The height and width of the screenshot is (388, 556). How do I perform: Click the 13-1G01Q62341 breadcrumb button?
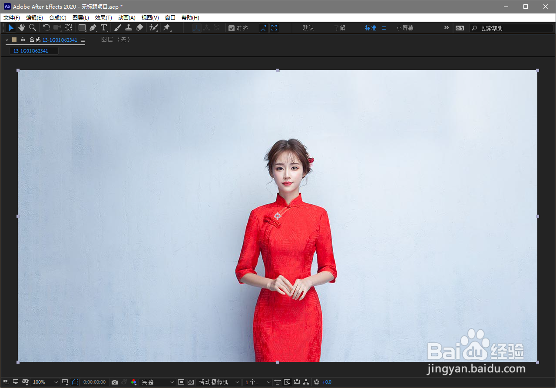pyautogui.click(x=34, y=51)
